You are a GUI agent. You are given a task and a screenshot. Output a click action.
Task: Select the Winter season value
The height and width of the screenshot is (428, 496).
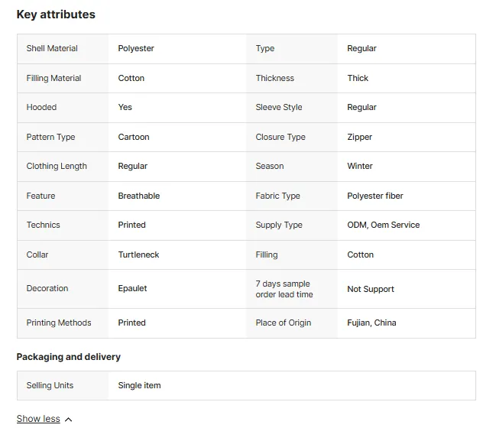tap(360, 166)
